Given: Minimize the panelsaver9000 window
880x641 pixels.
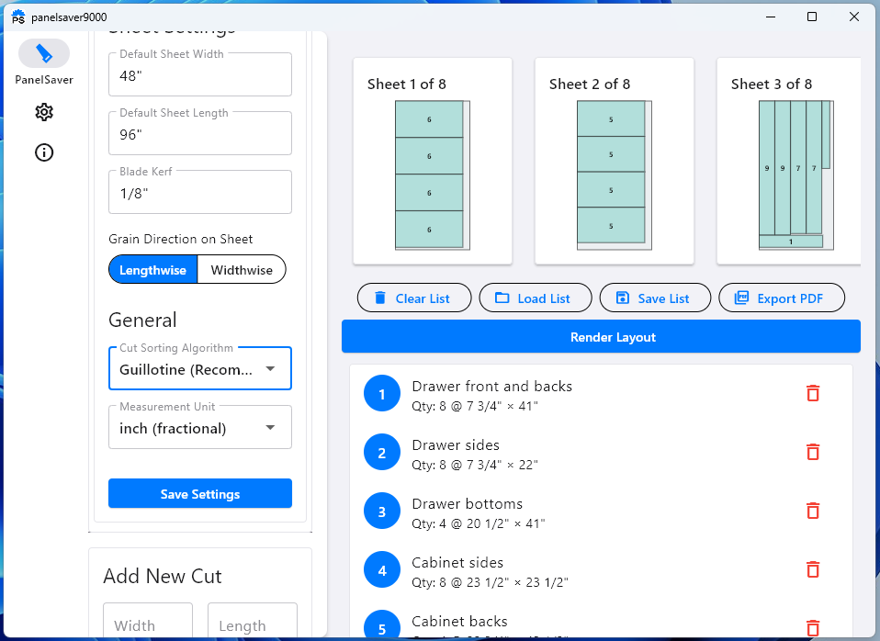Looking at the screenshot, I should click(x=771, y=17).
